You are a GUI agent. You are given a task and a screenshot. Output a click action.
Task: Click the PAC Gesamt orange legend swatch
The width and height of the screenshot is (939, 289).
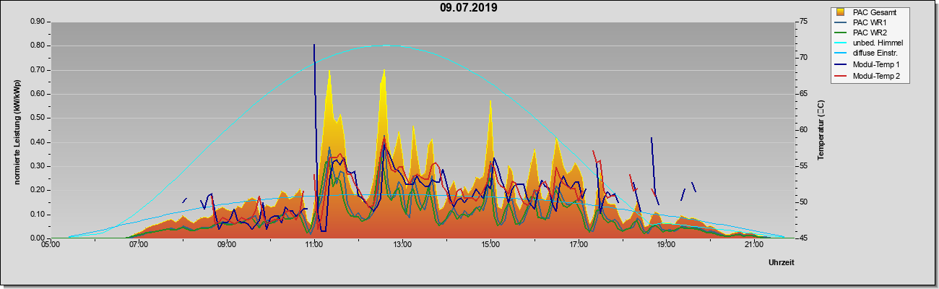pyautogui.click(x=840, y=12)
